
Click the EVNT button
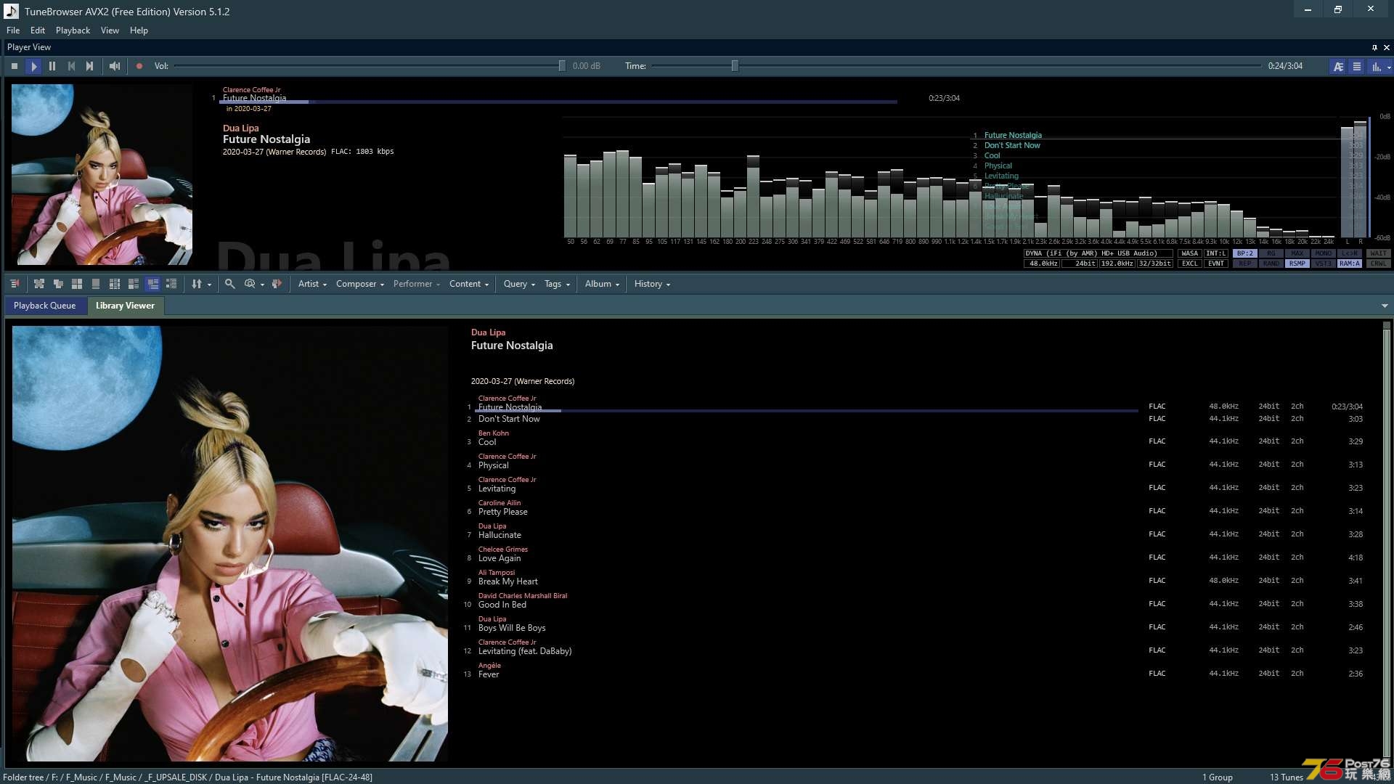[x=1216, y=264]
